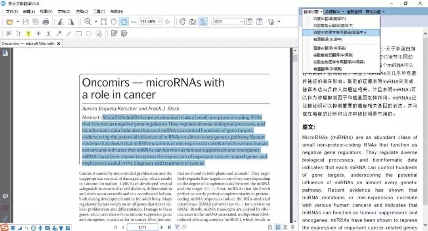Select the Strikethrough text tool

38,34
